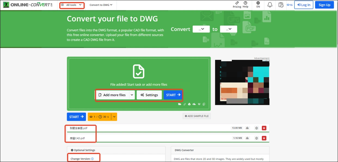Click the START button above file list
338x162 pixels.
[76, 117]
